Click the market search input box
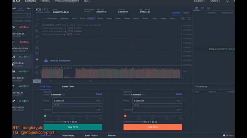Viewport: 247px width, 138px height. click(22, 15)
